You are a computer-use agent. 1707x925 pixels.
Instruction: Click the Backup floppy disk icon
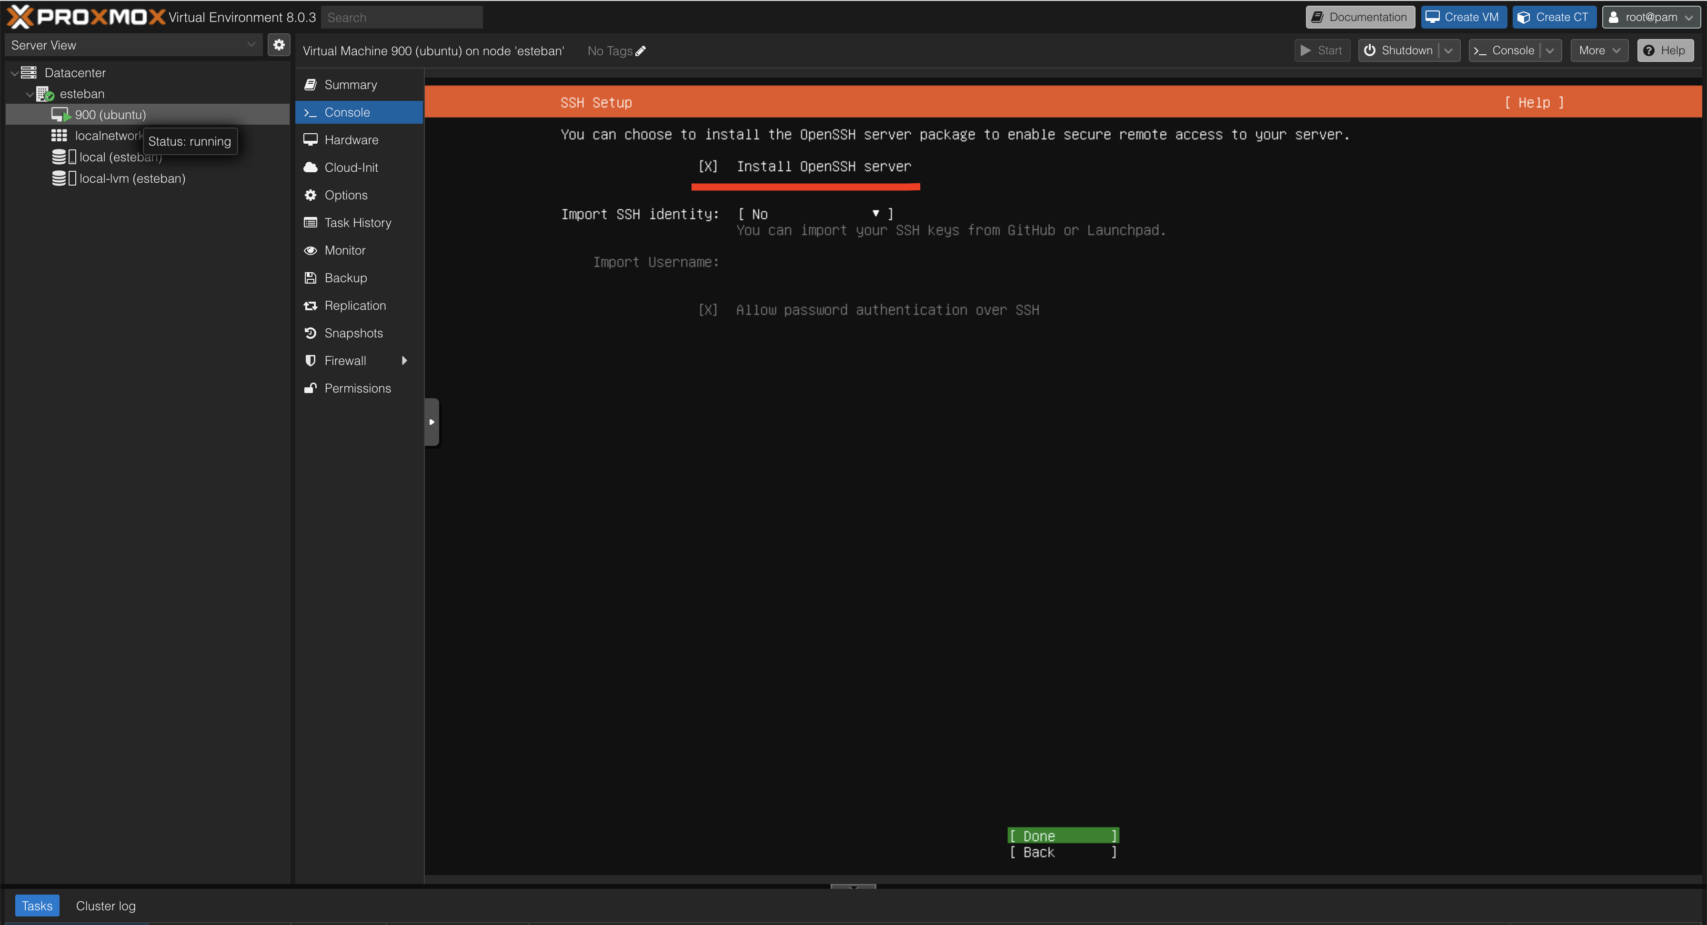310,277
